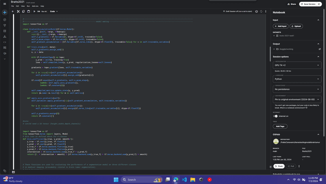
Task: Run the current cell with play icon
Action: 34,11
